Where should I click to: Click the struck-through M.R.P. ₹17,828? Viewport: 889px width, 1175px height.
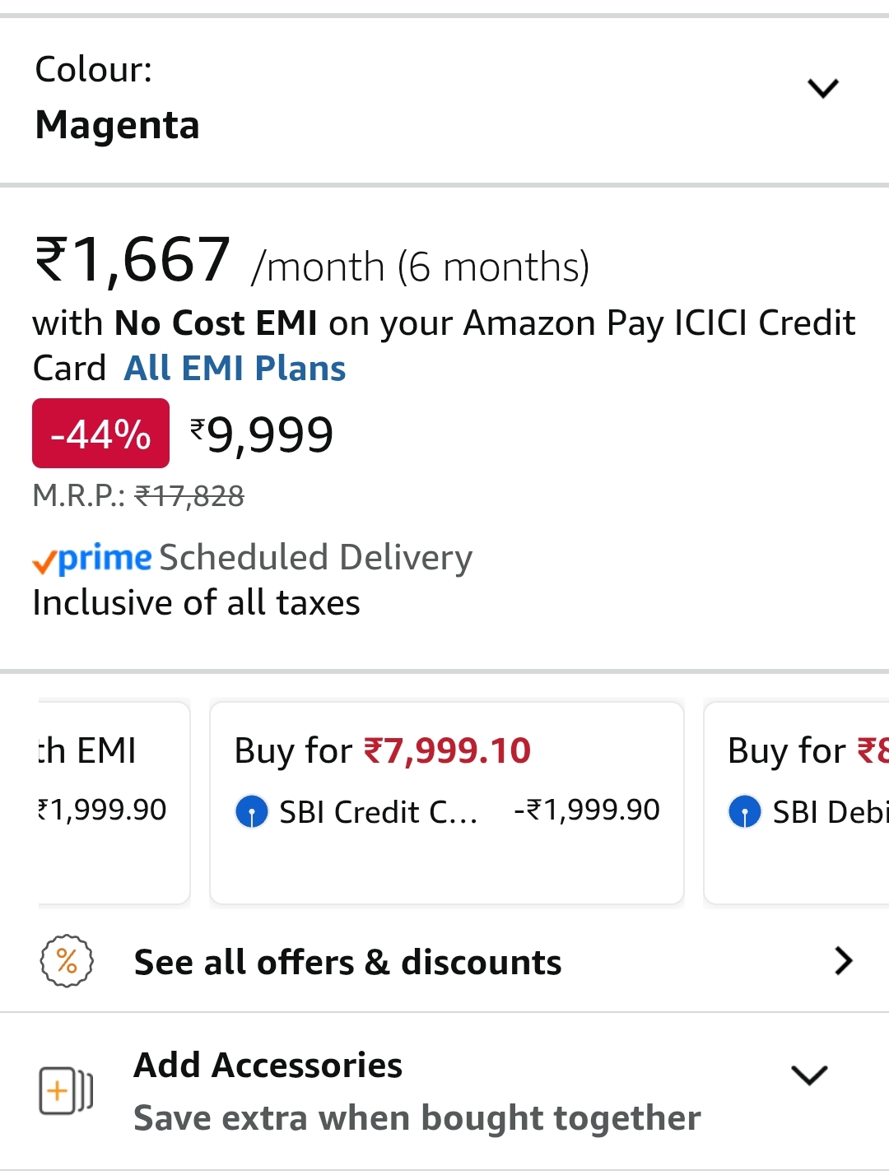(x=189, y=496)
